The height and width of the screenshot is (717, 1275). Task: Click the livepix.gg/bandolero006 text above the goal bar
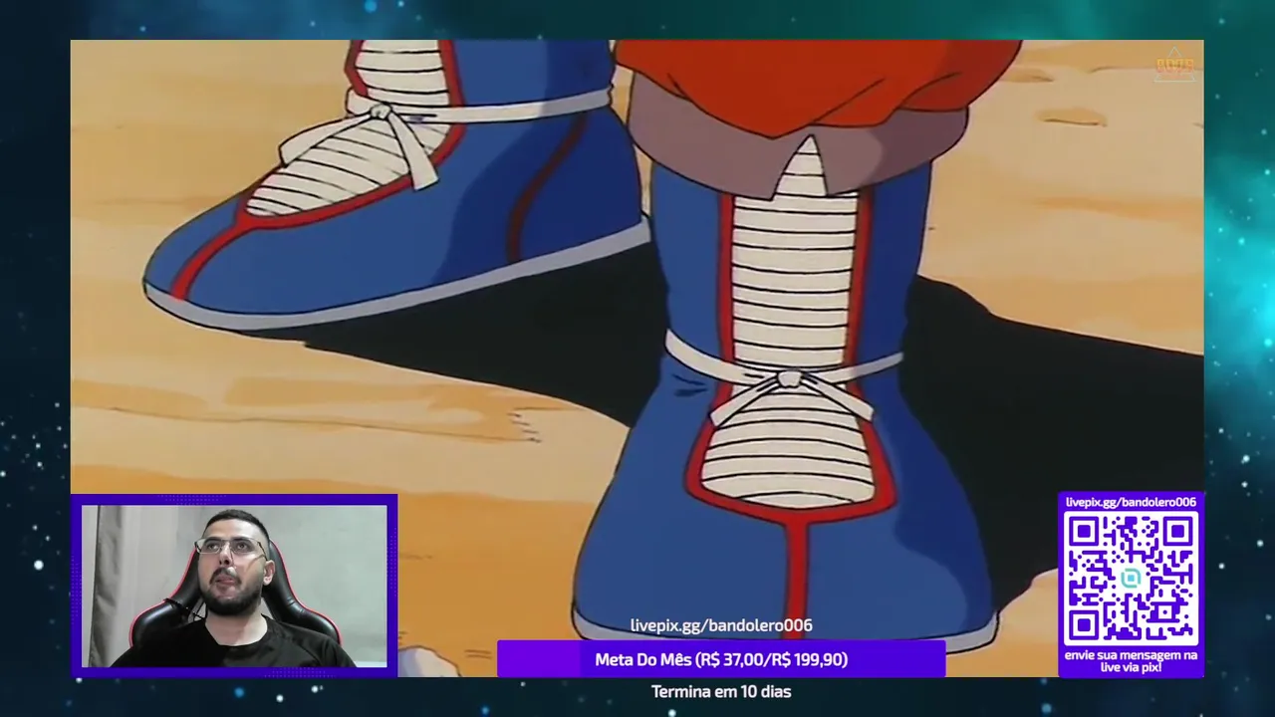pyautogui.click(x=721, y=625)
